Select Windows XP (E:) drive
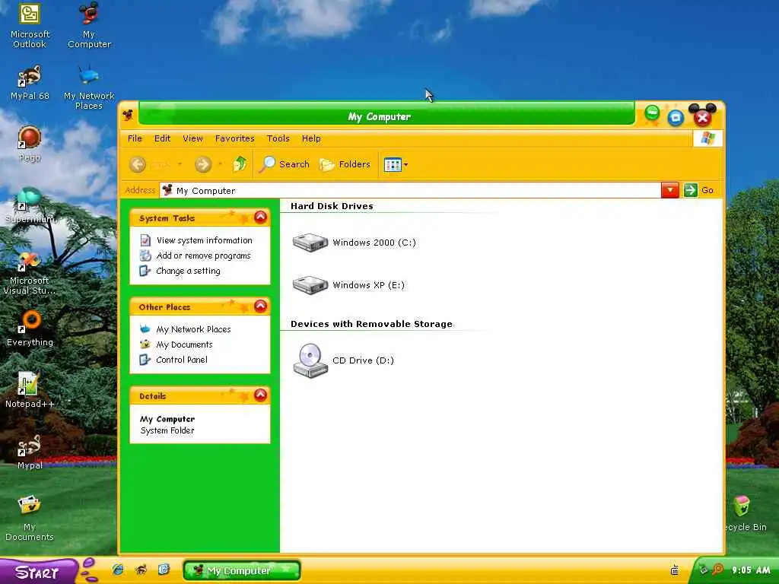Screen dimensions: 779x584 point(348,285)
